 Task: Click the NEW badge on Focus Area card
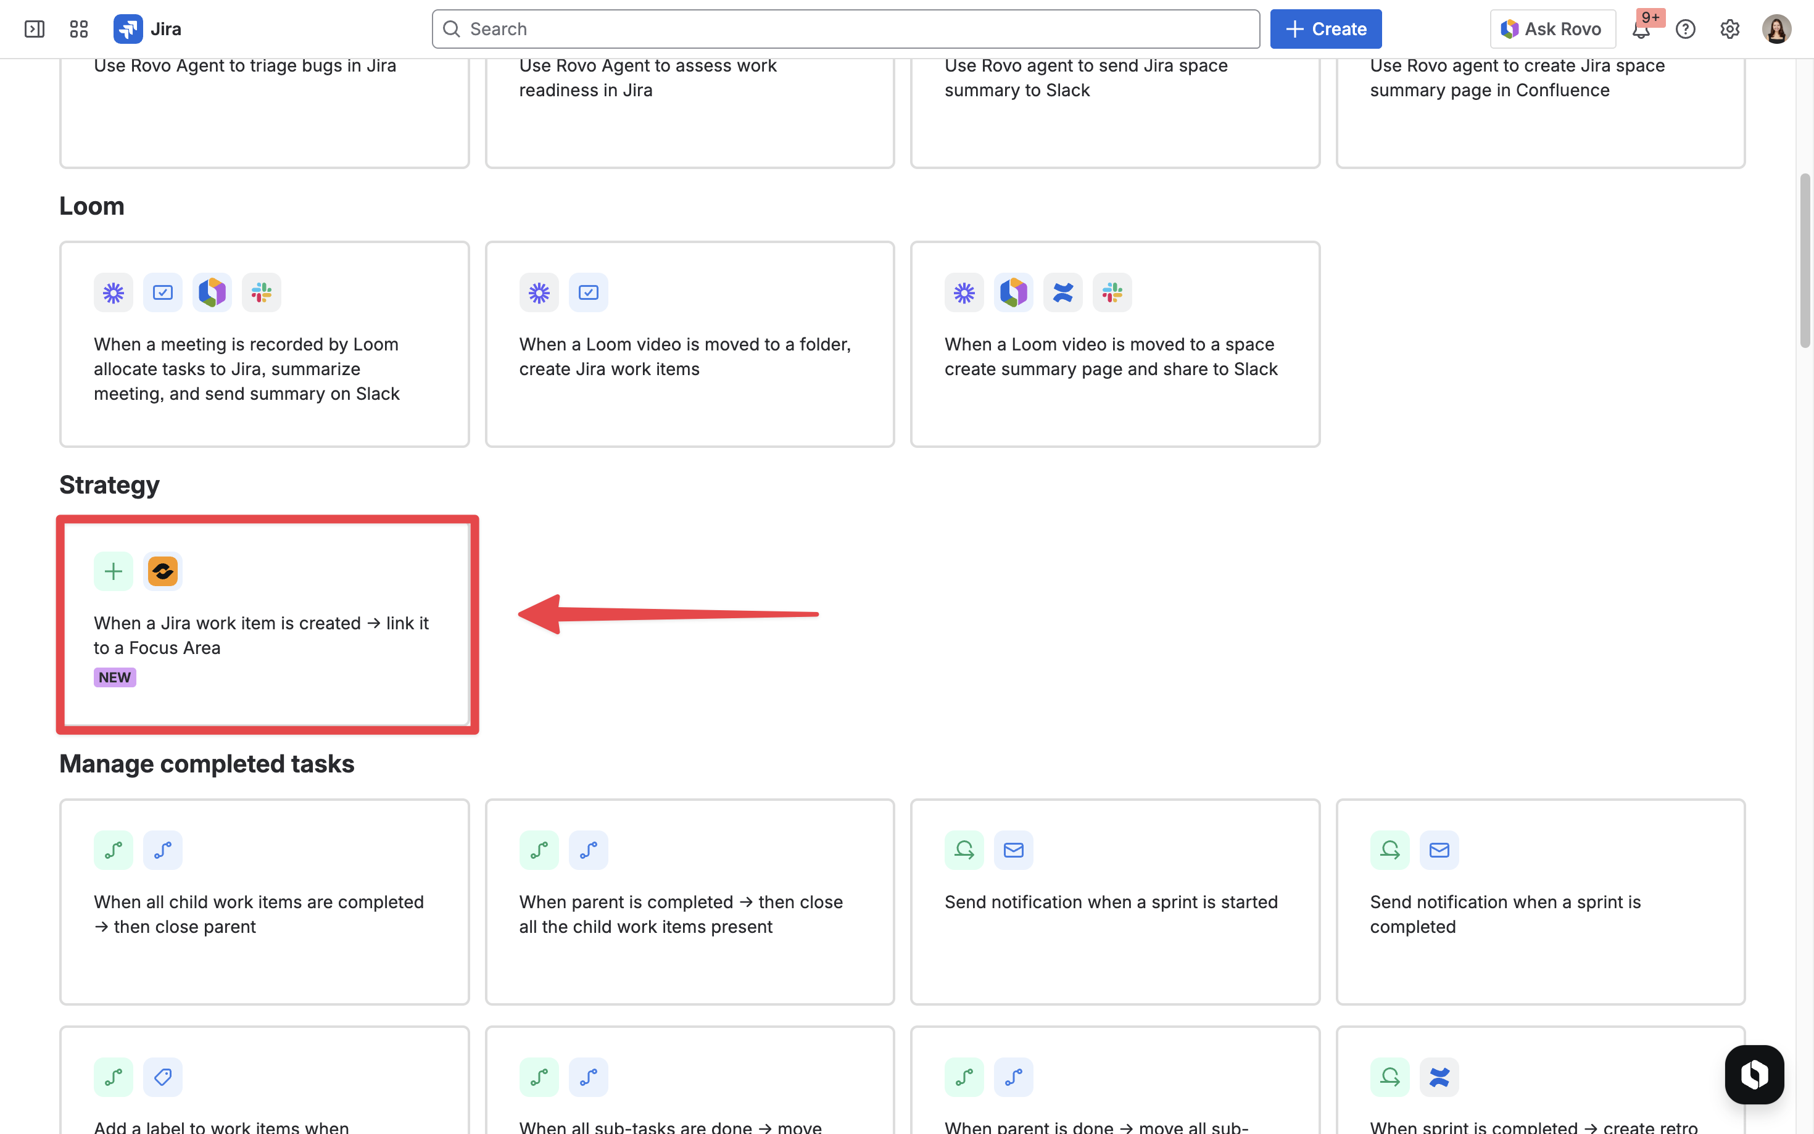coord(115,677)
